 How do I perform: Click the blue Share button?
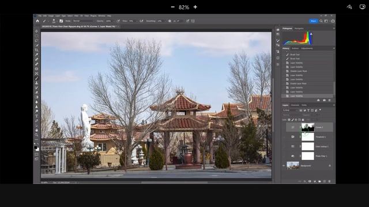(x=313, y=21)
